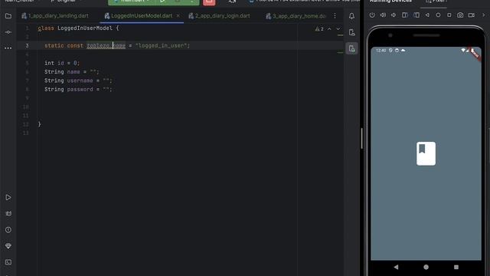Open the main.dart run configuration dropdown
Image resolution: width=490 pixels, height=276 pixels.
point(132,2)
